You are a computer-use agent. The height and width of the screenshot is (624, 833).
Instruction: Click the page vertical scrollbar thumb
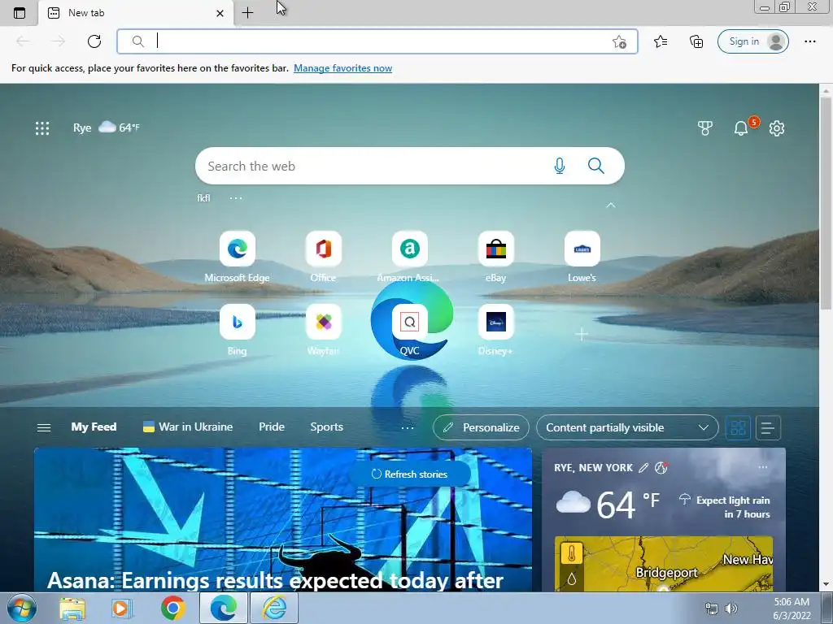(x=826, y=203)
